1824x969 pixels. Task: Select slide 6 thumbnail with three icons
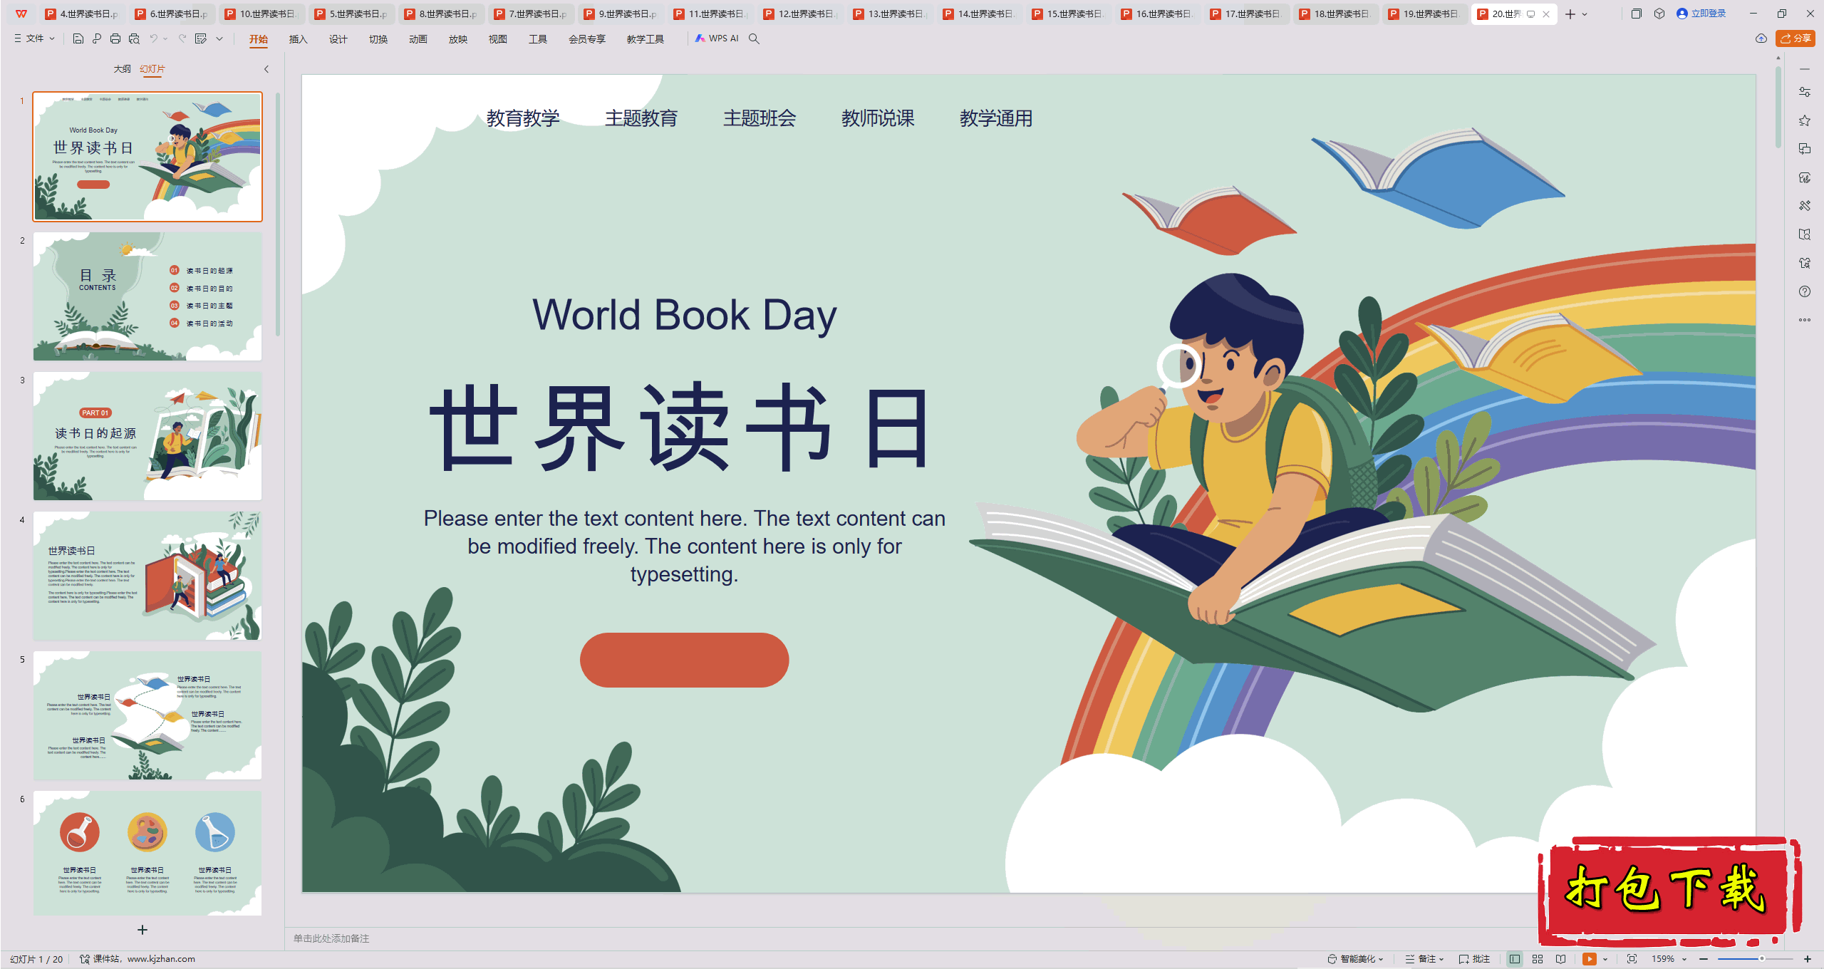click(147, 854)
